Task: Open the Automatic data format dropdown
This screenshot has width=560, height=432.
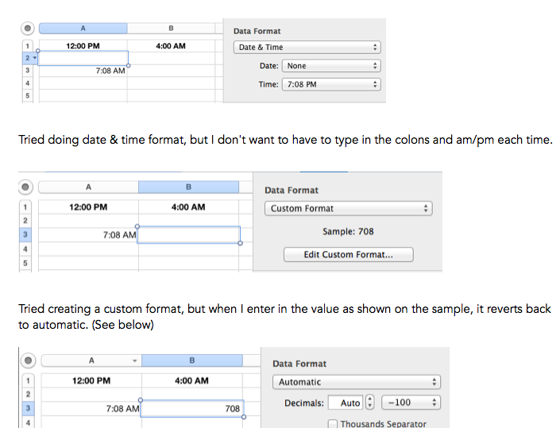Action: tap(356, 382)
